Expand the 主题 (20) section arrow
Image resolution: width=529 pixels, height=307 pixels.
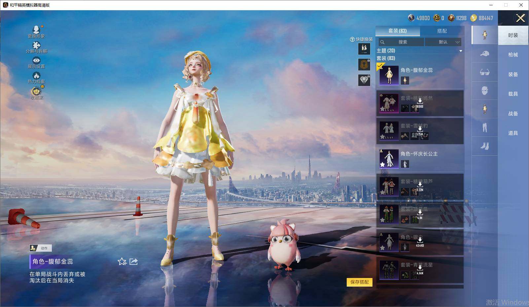461,51
